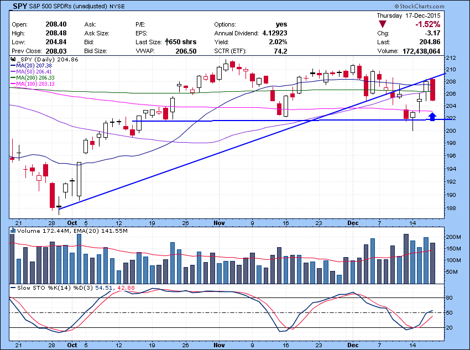The image size is (470, 350).
Task: Click the date 'Thursday 17-Dec-2015'
Action: (409, 15)
